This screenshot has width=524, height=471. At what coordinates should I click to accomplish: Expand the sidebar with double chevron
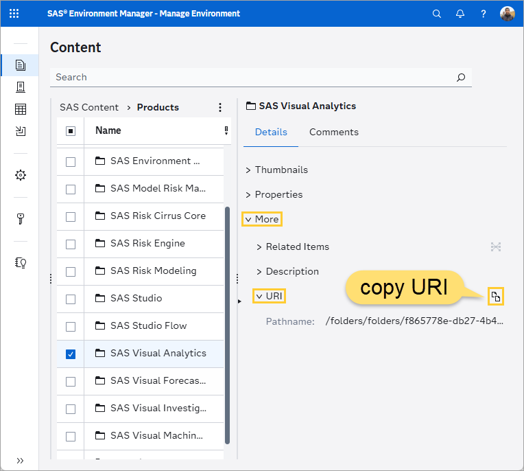[x=20, y=461]
